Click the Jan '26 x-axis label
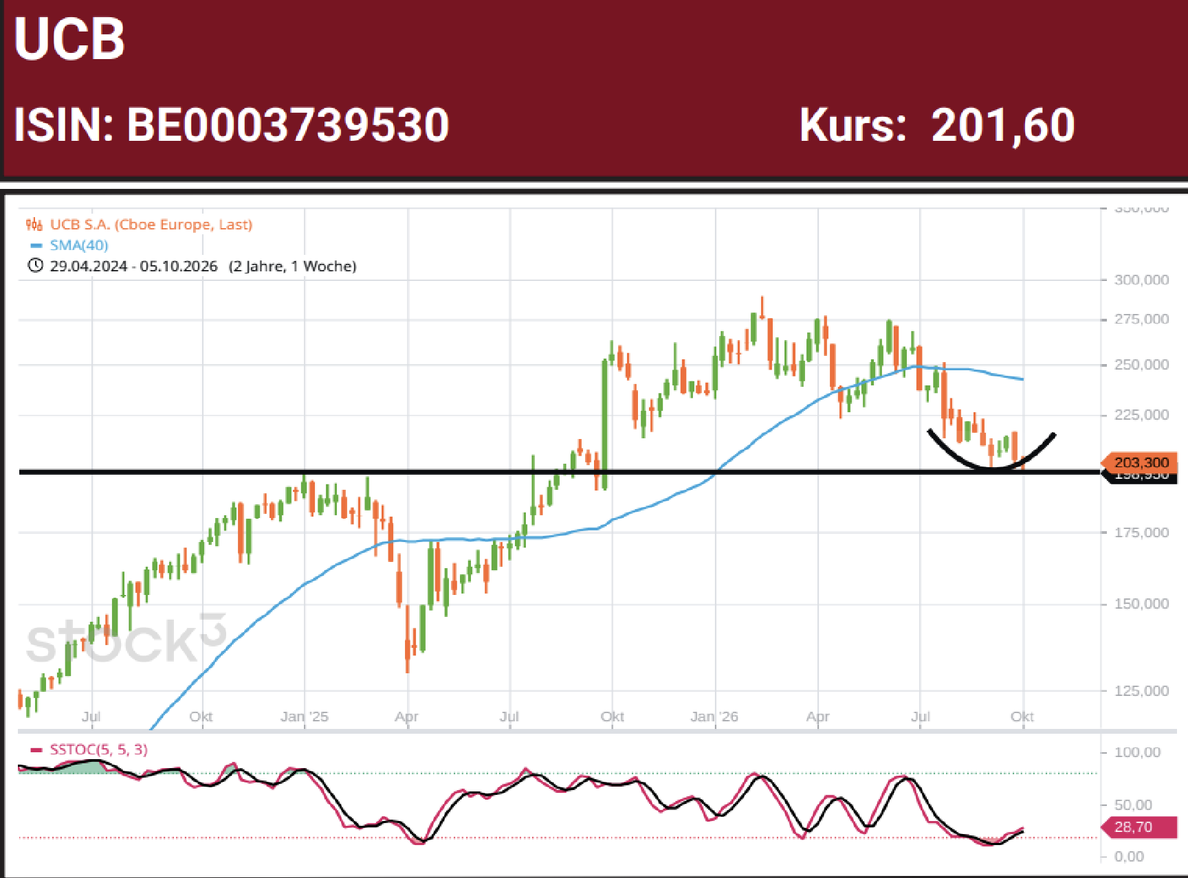 [714, 717]
